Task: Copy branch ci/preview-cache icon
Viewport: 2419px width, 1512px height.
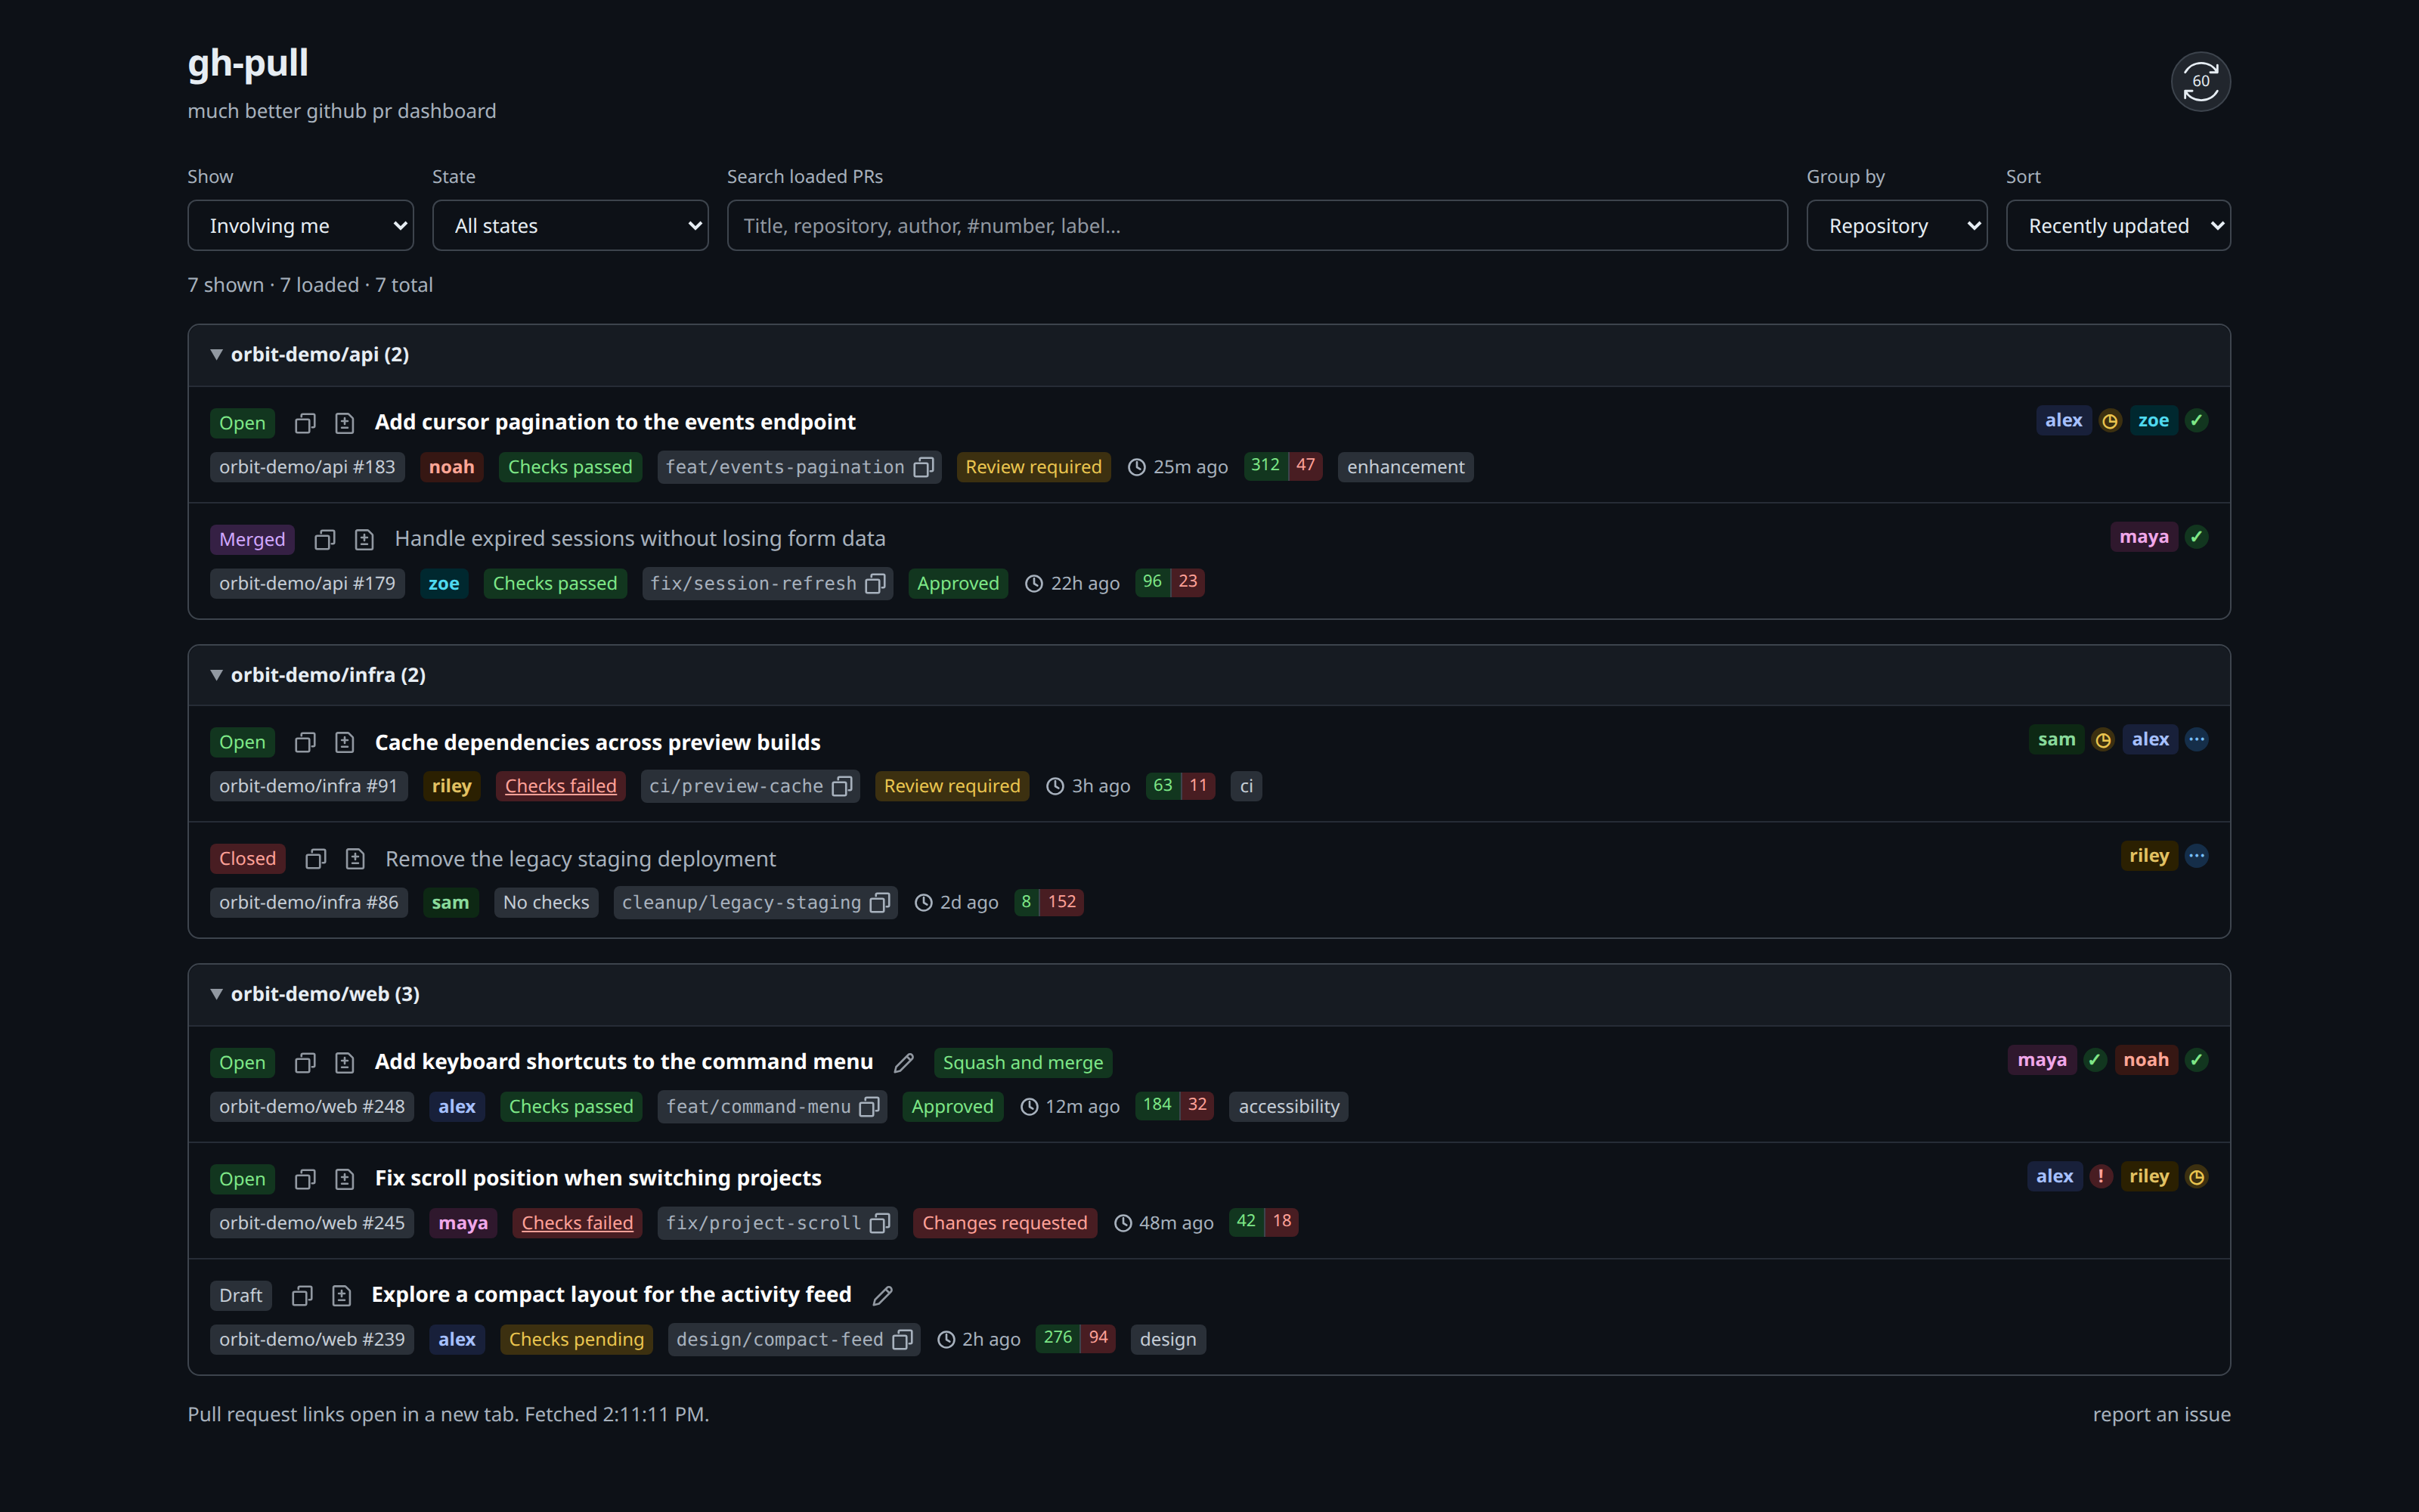Action: pos(843,786)
